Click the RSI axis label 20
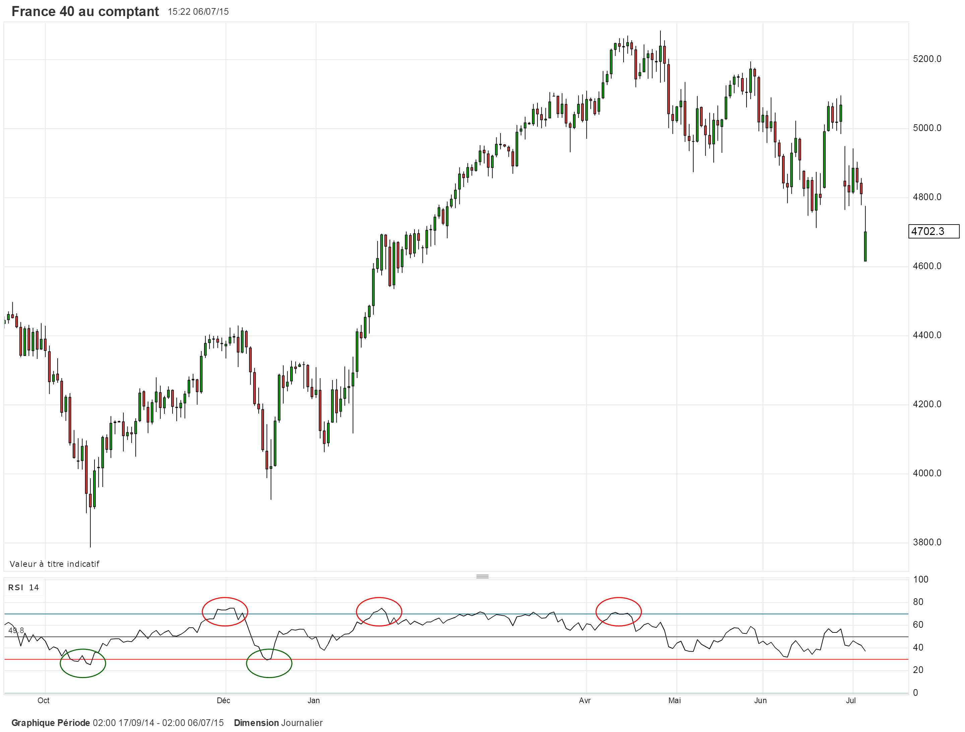Viewport: 965px width, 732px height. point(918,670)
